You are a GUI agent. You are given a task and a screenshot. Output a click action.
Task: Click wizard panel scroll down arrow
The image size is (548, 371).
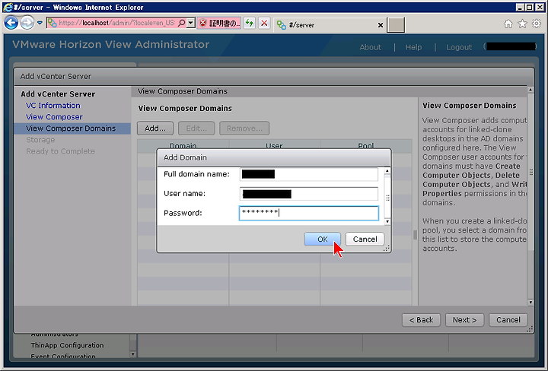[x=530, y=303]
